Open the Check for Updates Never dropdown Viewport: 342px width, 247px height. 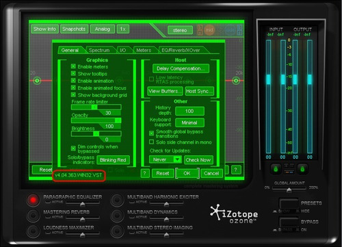(166, 159)
